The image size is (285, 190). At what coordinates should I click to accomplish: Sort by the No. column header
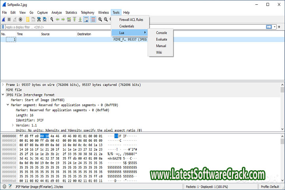point(8,34)
